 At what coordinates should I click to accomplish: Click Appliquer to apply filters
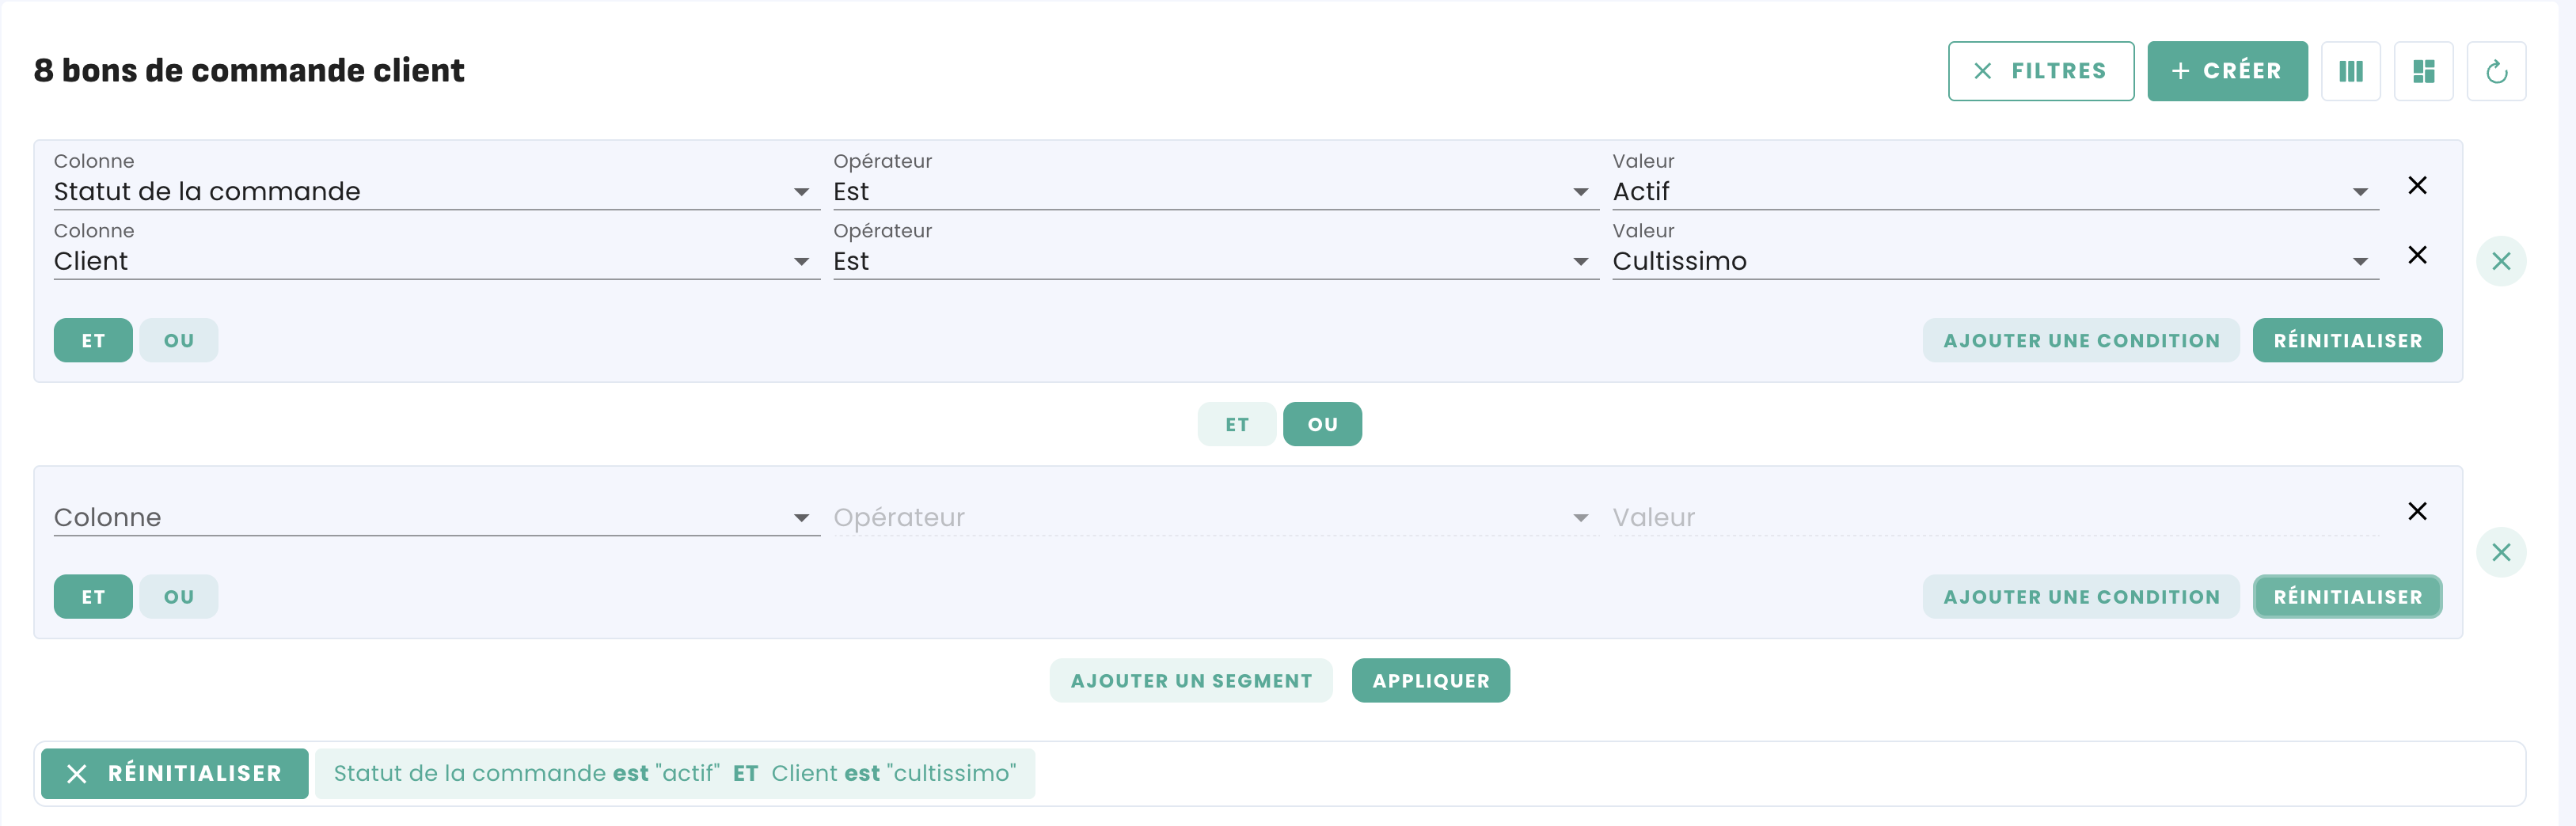1430,681
